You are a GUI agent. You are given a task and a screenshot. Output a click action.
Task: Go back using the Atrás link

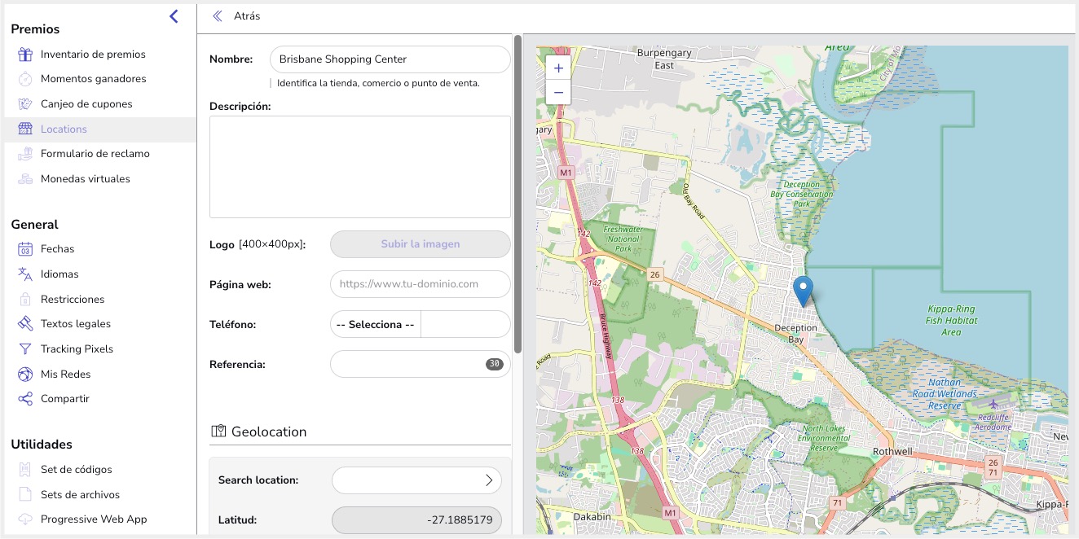pos(237,15)
